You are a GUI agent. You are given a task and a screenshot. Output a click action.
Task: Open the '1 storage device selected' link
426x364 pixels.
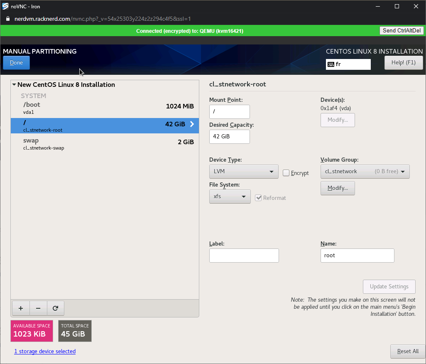[45, 352]
